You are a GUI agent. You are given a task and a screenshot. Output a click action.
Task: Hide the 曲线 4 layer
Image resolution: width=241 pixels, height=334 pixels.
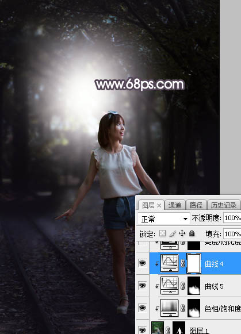142,263
